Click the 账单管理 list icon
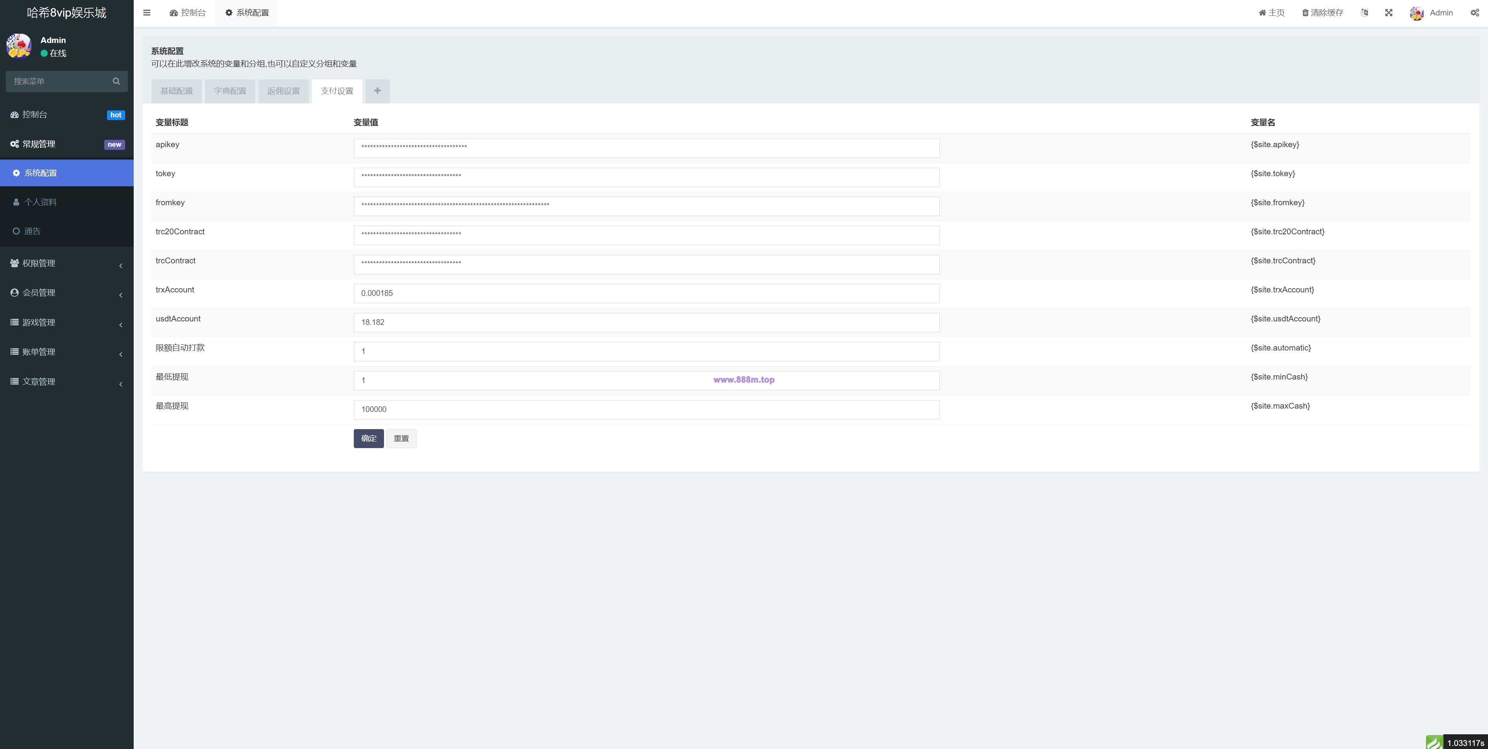The height and width of the screenshot is (749, 1488). [x=14, y=352]
